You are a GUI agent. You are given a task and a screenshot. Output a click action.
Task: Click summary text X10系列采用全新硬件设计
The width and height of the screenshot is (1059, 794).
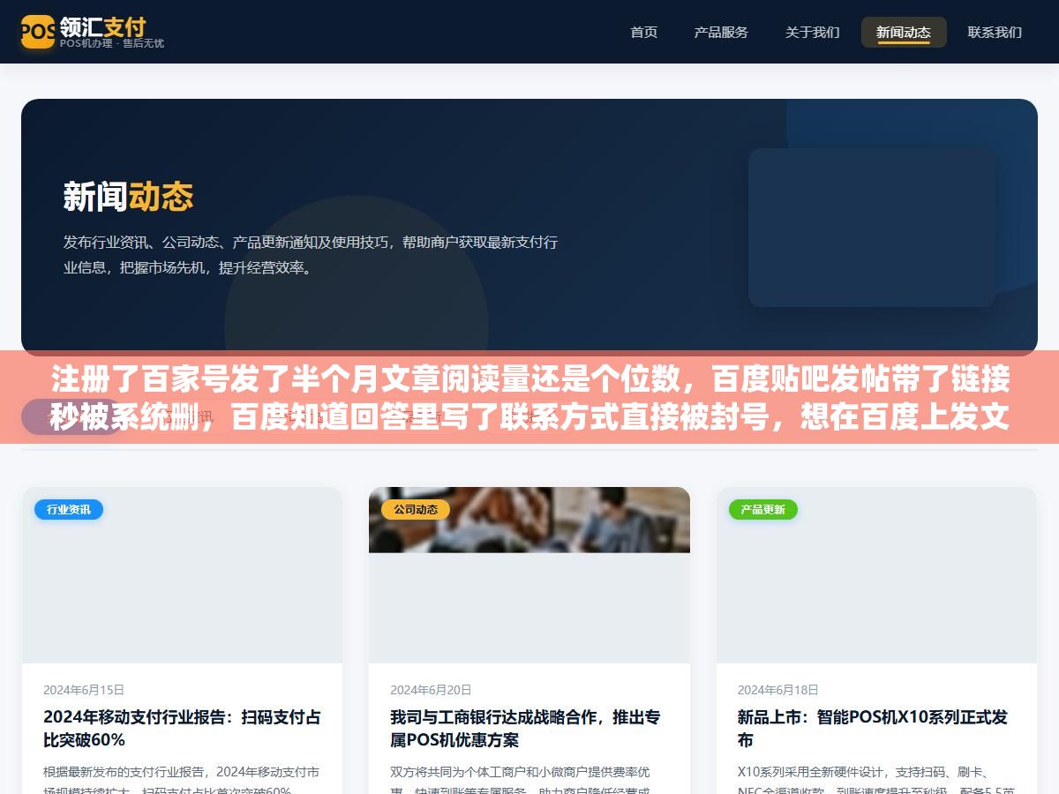click(x=876, y=782)
